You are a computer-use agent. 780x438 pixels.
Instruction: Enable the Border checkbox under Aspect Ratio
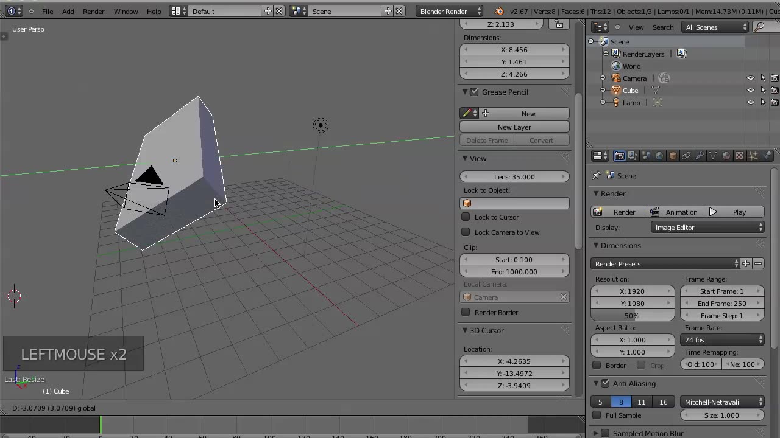pyautogui.click(x=597, y=365)
